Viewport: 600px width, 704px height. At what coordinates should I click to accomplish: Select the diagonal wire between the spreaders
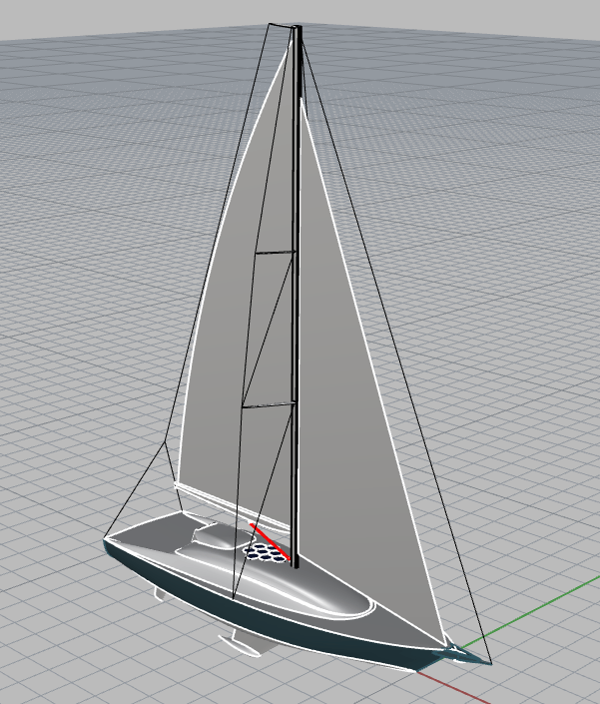[268, 330]
